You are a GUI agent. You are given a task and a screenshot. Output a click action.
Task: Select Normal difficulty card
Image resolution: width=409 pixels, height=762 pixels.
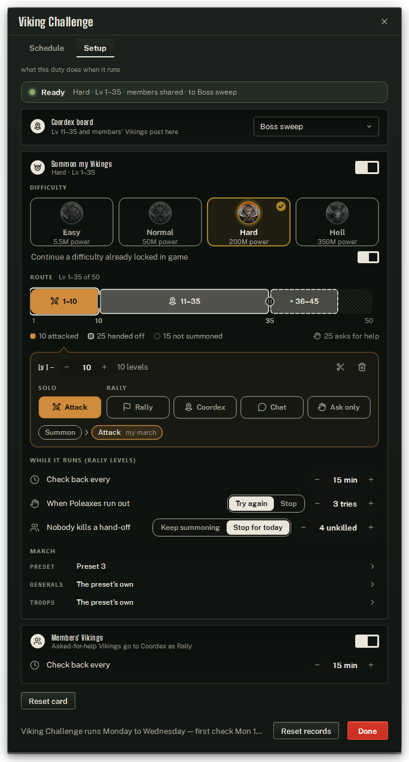[x=160, y=222]
